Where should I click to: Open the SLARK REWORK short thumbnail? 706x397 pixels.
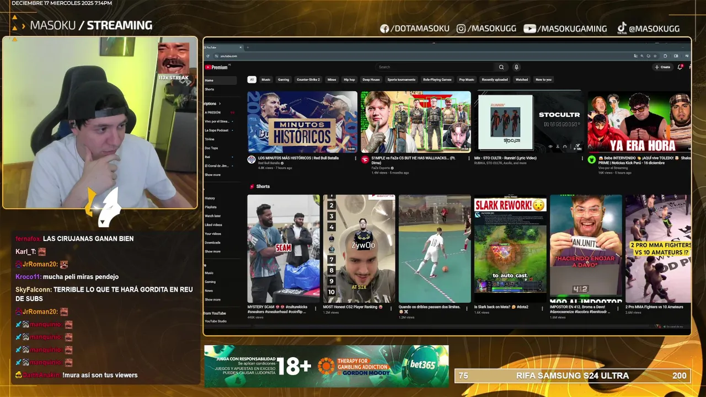click(x=510, y=249)
